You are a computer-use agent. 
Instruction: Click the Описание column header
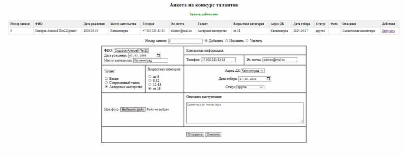coord(360,24)
